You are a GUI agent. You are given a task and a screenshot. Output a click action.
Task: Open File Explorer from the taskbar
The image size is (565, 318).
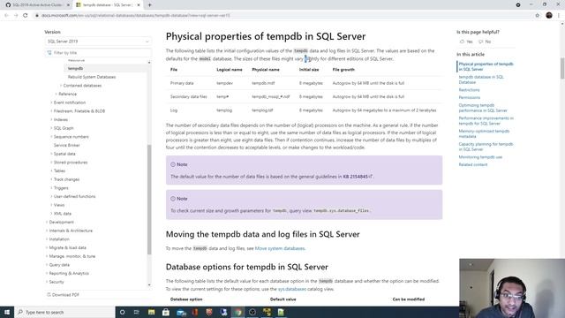click(x=151, y=312)
